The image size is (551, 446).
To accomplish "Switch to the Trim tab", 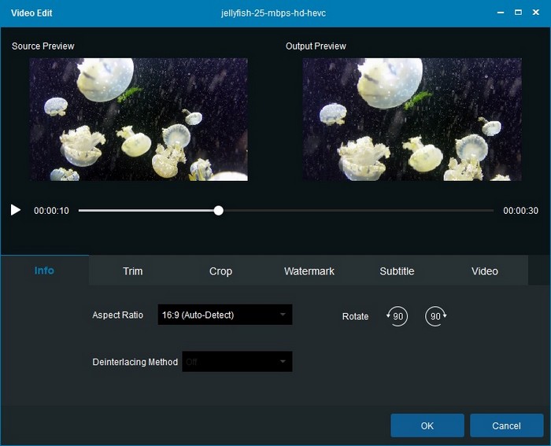I will coord(133,271).
